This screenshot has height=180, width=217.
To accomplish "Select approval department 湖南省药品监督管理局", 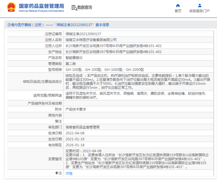I will 82,127.
